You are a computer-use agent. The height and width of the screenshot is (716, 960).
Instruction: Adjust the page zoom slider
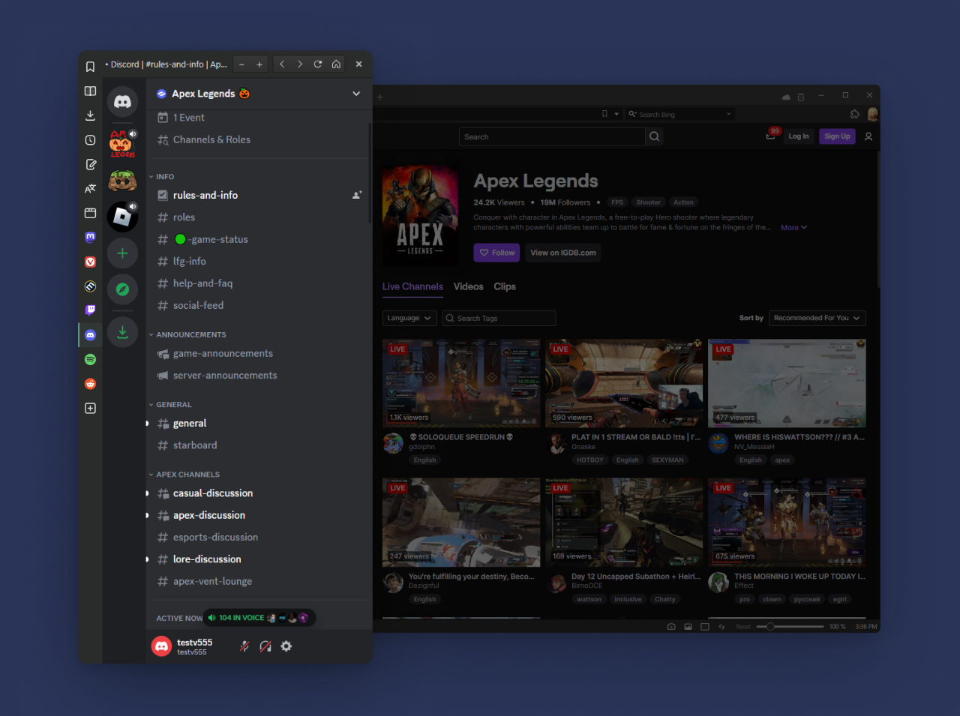click(790, 627)
